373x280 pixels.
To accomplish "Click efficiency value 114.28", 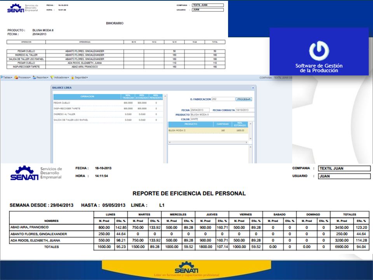I will 361,240.
